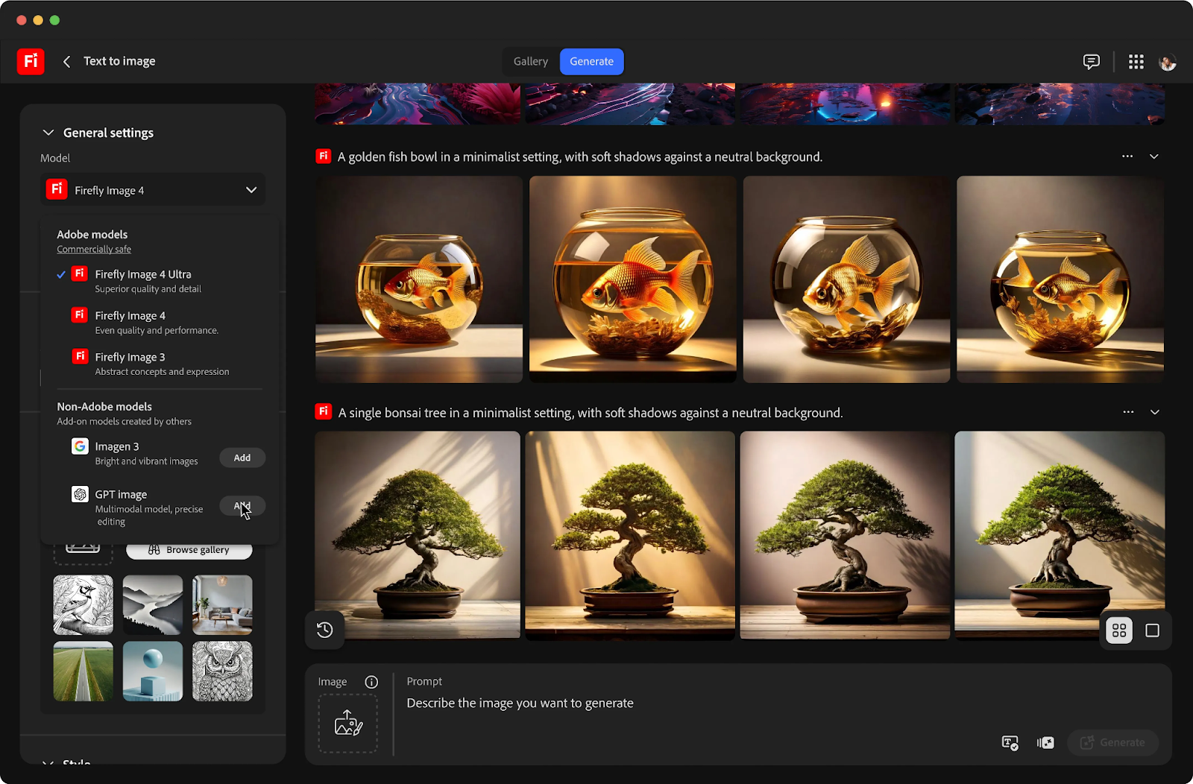Open the apps grid launcher

pyautogui.click(x=1136, y=62)
